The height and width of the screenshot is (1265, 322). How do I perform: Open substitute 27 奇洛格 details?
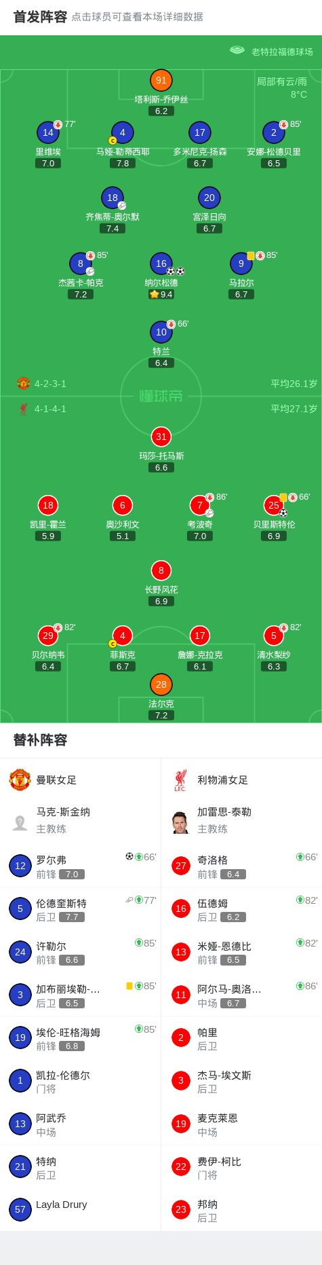pyautogui.click(x=241, y=866)
